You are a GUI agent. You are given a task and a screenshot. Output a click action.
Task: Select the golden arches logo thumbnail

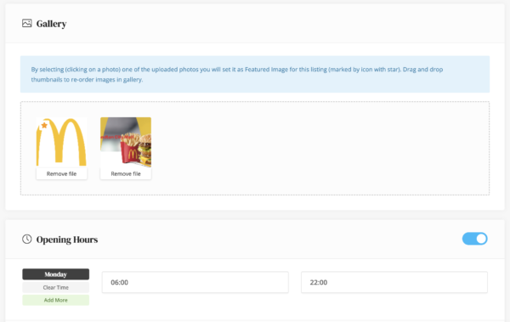(x=61, y=142)
